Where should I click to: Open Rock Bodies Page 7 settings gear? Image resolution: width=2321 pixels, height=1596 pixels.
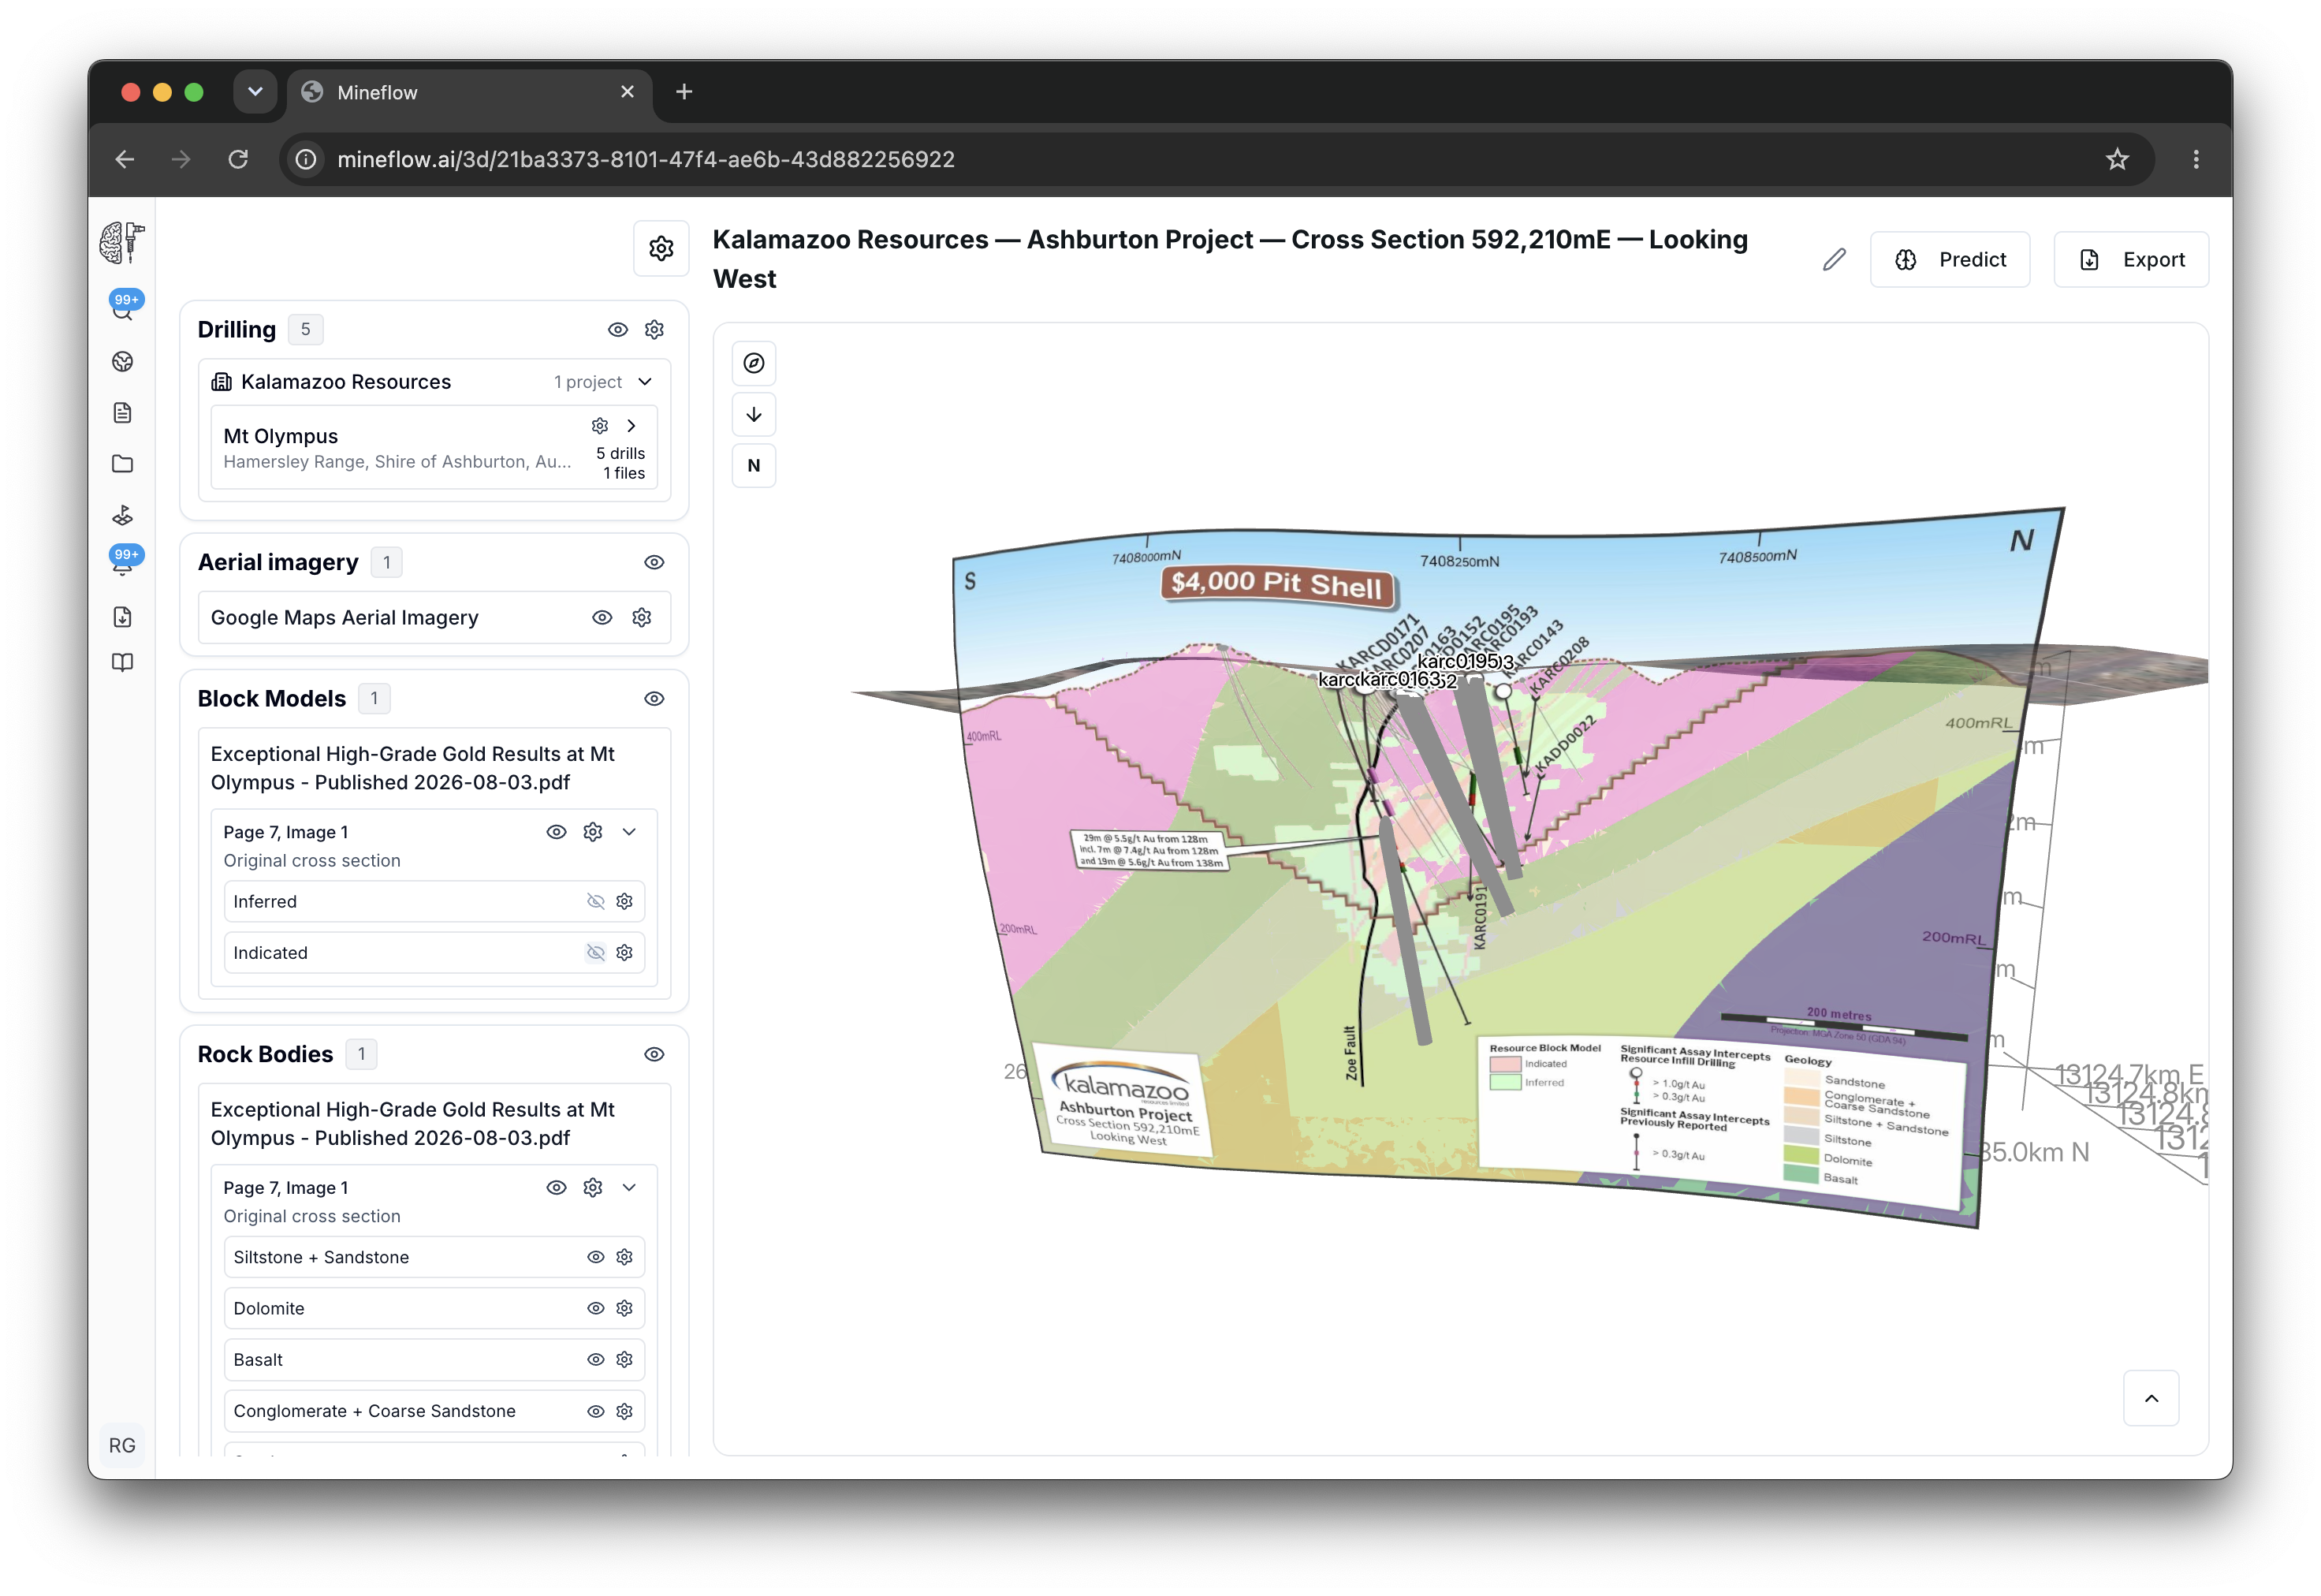593,1188
